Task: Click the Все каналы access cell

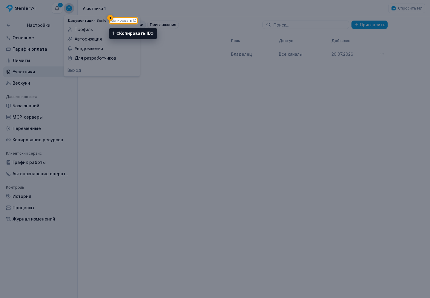Action: [291, 54]
